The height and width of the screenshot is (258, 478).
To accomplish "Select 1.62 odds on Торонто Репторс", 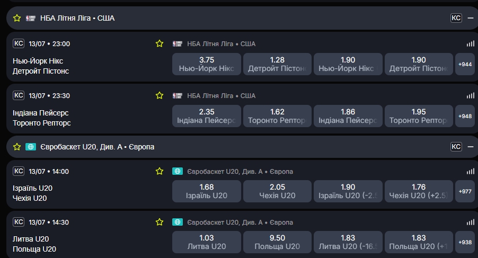I will click(x=277, y=115).
